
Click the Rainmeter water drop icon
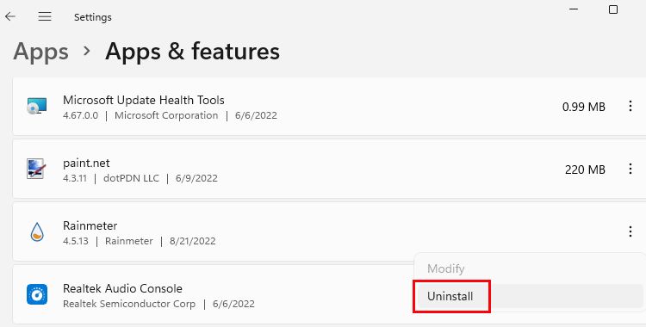tap(37, 231)
